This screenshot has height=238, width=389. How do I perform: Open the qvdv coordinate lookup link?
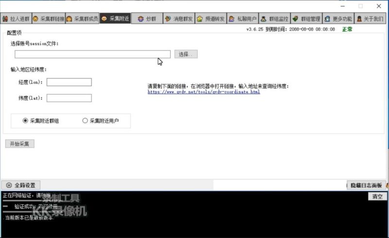coord(204,92)
